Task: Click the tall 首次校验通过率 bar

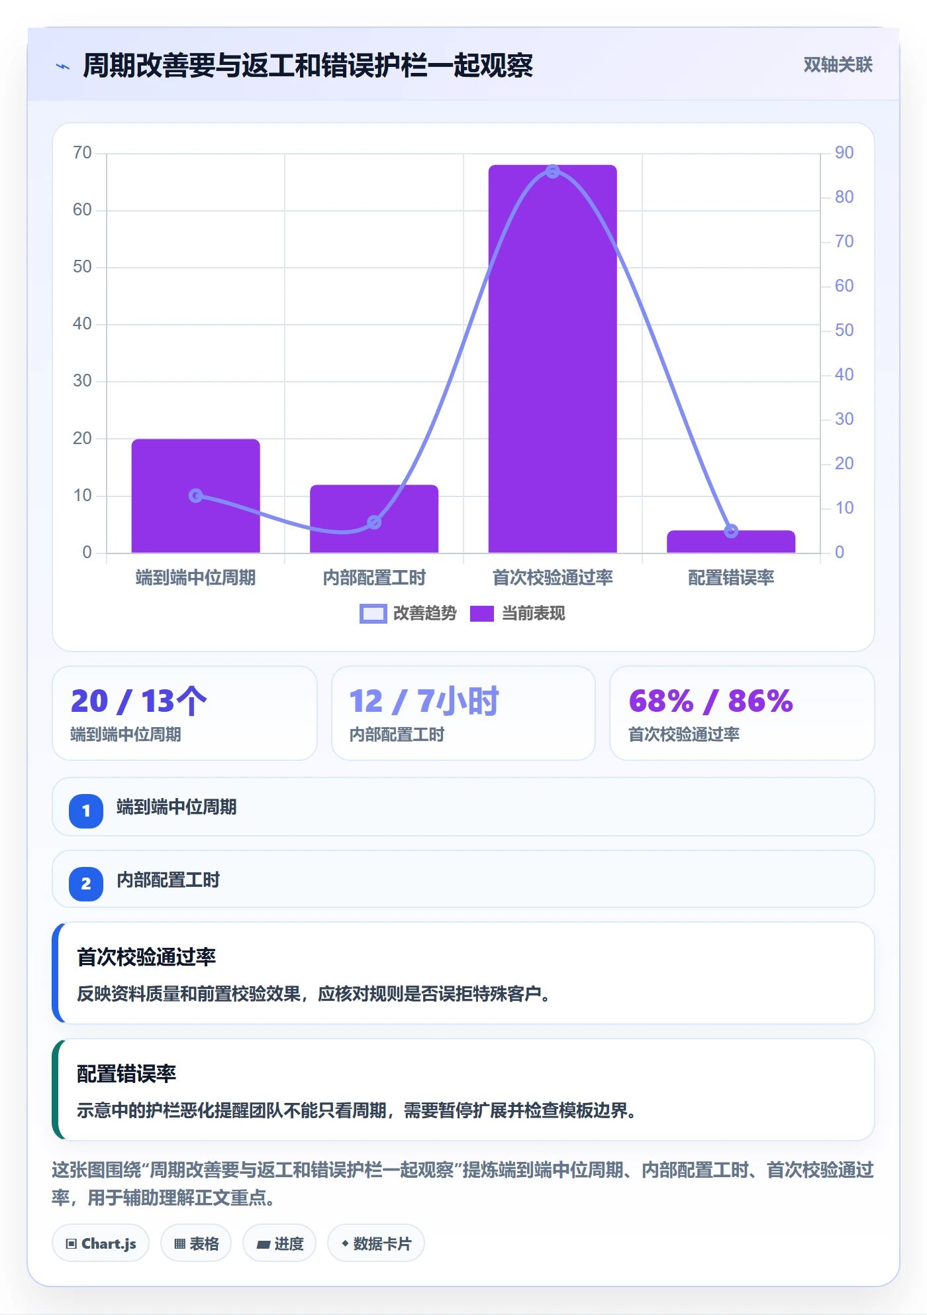Action: (553, 359)
